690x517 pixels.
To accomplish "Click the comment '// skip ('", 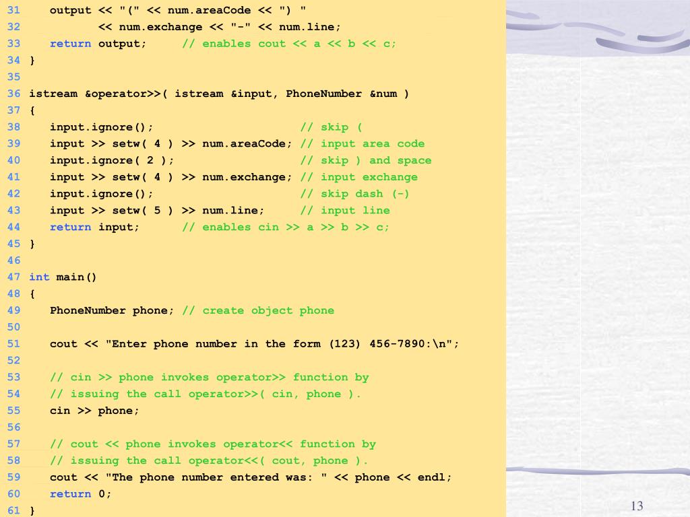I will point(331,127).
